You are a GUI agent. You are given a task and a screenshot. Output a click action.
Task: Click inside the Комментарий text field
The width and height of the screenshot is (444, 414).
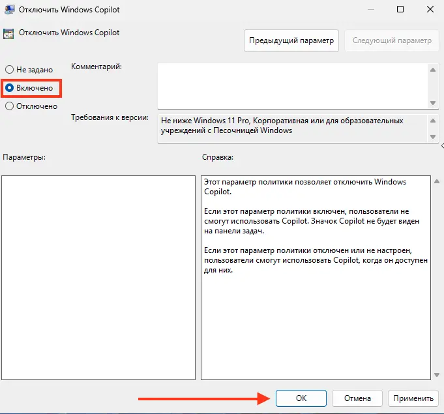coord(293,86)
